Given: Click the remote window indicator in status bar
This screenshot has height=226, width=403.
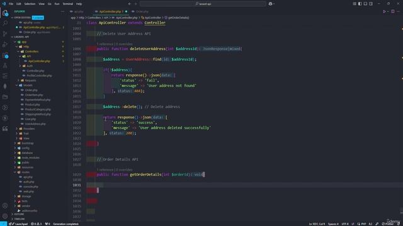Looking at the screenshot, I should tap(3, 223).
